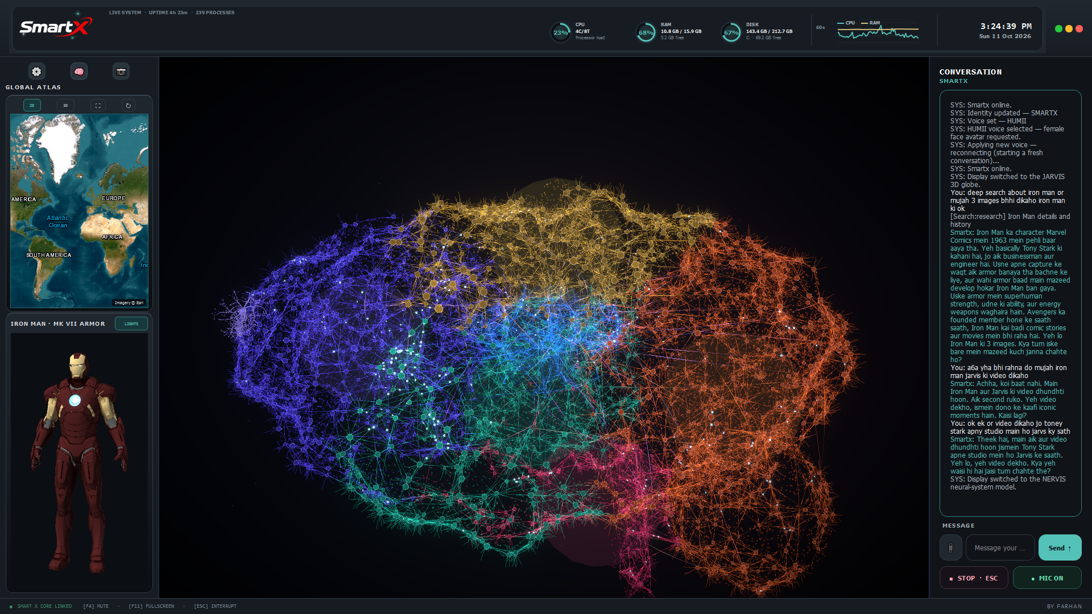Click "Imagery © Esri" map attribution
This screenshot has width=1092, height=614.
point(129,303)
